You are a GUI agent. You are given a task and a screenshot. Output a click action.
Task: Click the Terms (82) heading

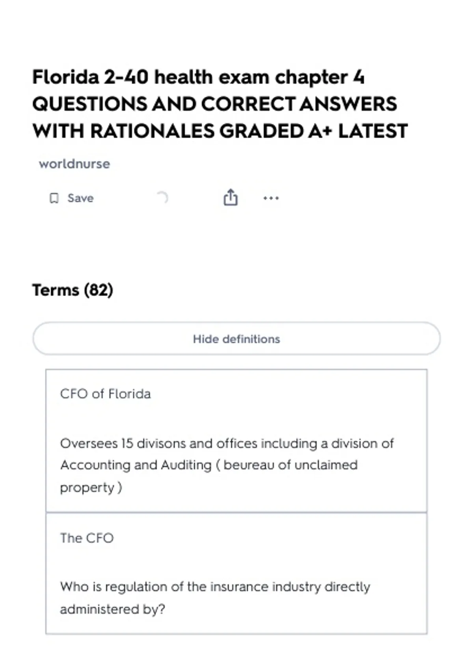73,290
